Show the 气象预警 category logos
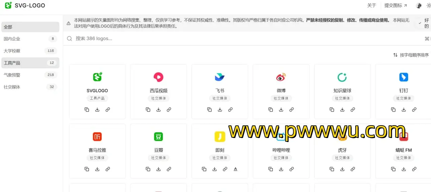 [x=30, y=75]
